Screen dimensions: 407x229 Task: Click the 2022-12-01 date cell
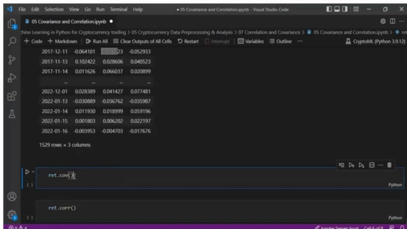pyautogui.click(x=55, y=92)
